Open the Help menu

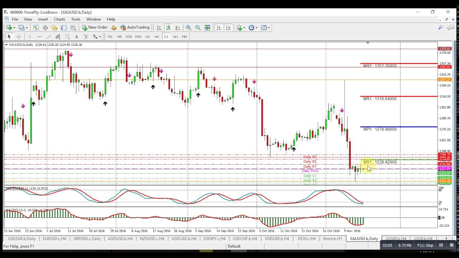(111, 19)
